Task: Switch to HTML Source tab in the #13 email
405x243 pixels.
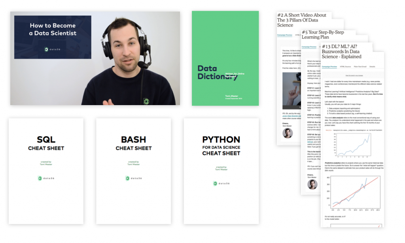Action: (345, 66)
